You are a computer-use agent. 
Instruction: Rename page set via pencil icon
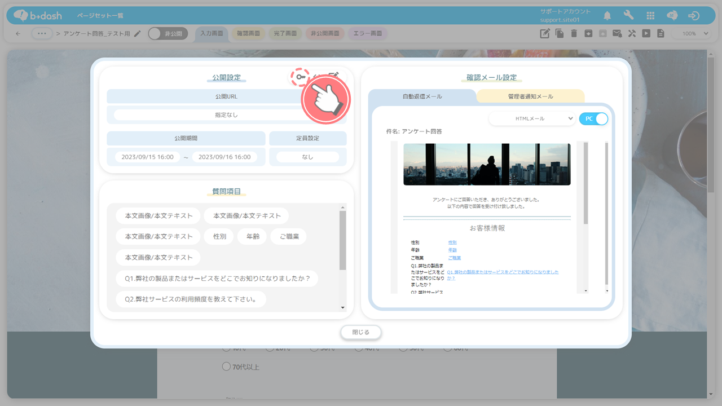click(138, 34)
